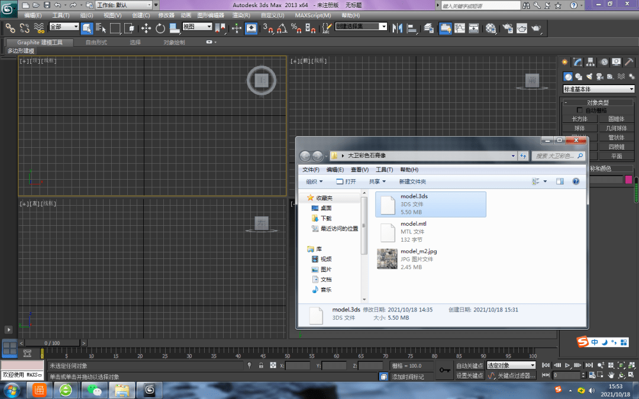Select the model_m2.jpg file thumbnail

point(387,259)
